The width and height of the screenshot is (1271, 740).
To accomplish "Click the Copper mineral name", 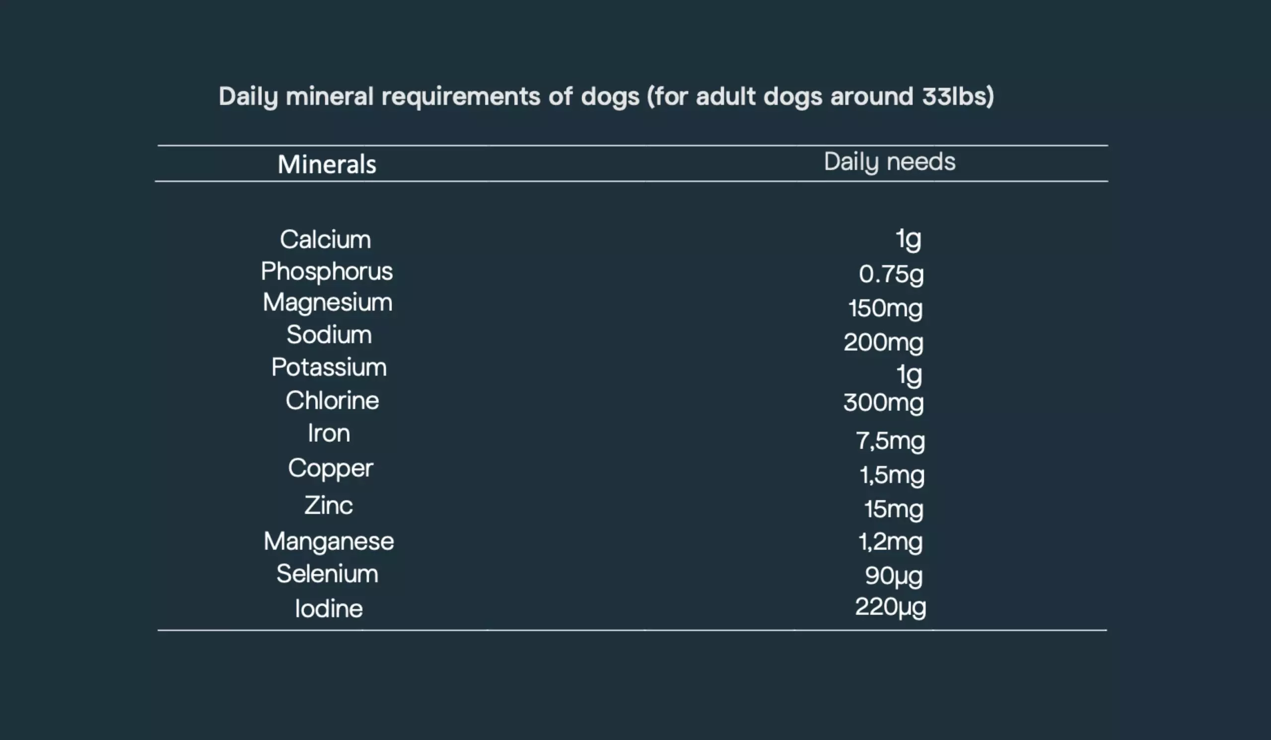I will point(330,469).
